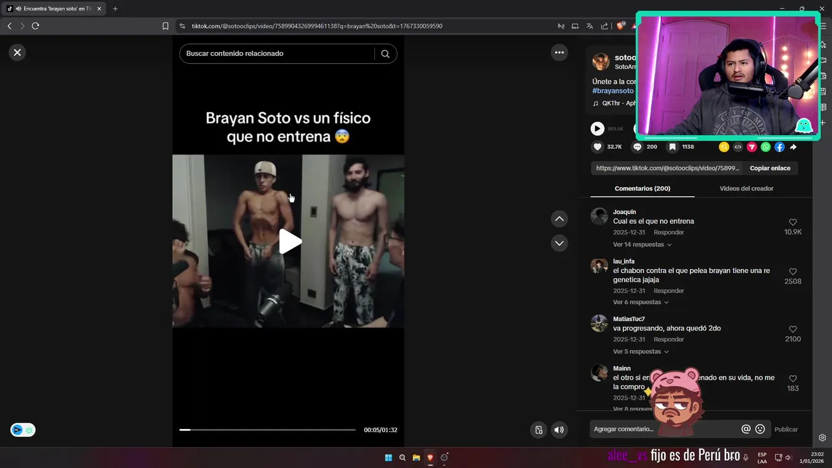Open the three-dot more options menu
The height and width of the screenshot is (468, 832).
(x=559, y=53)
